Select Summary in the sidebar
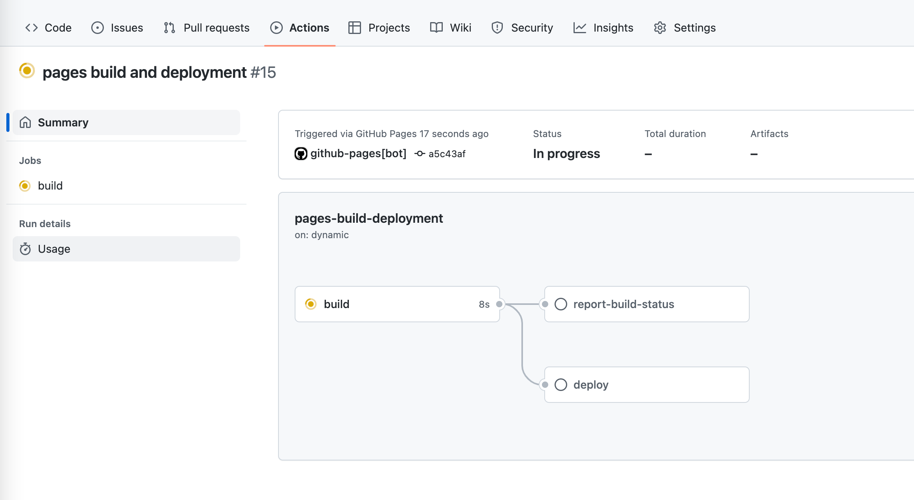Viewport: 914px width, 500px height. pyautogui.click(x=126, y=122)
